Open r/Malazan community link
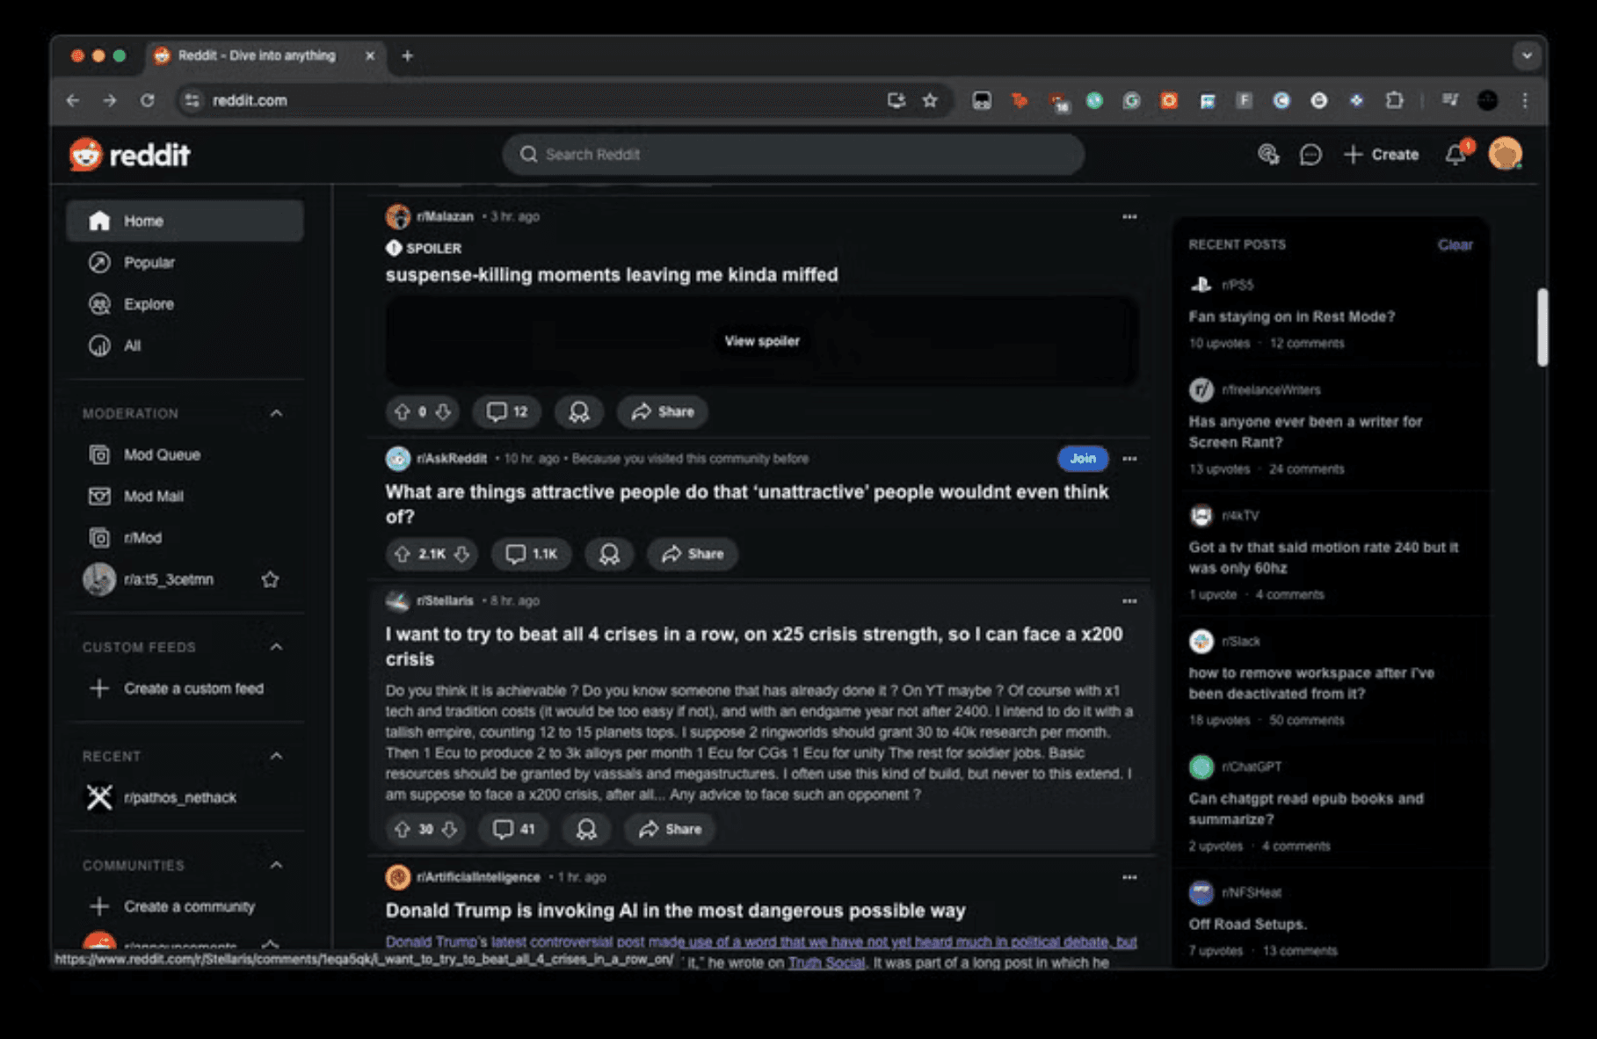 tap(445, 216)
